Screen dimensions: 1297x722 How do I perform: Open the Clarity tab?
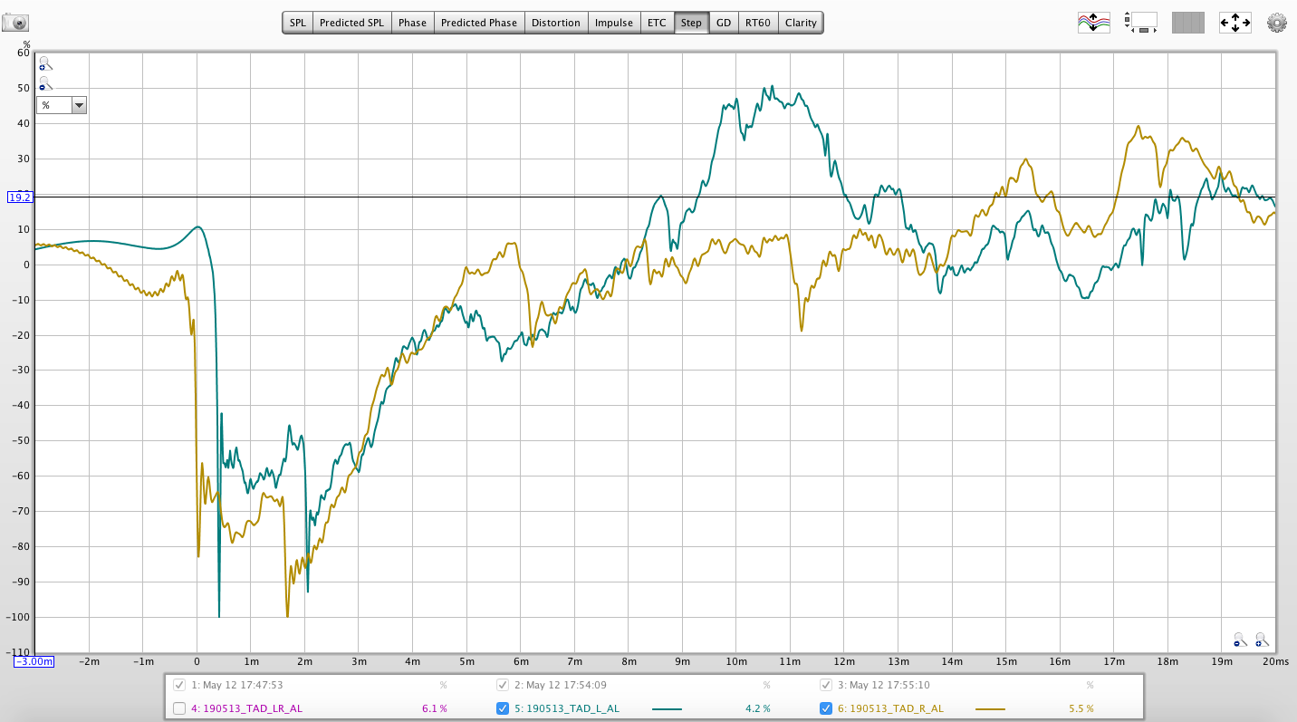click(801, 23)
